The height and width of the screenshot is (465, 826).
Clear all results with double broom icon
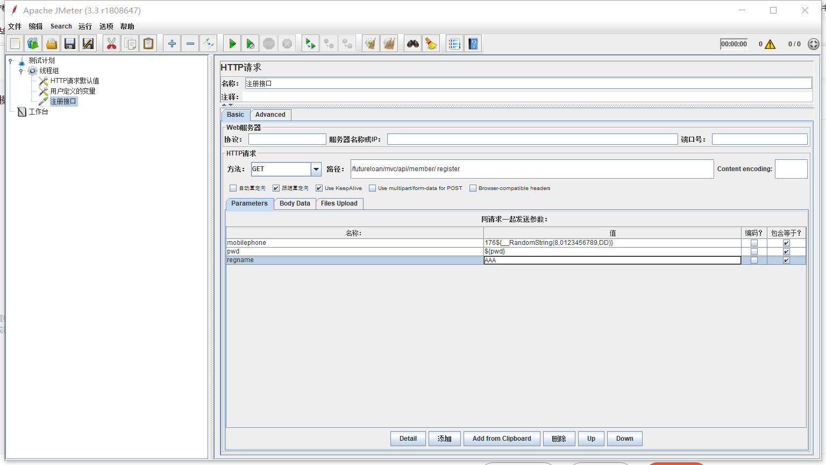389,44
